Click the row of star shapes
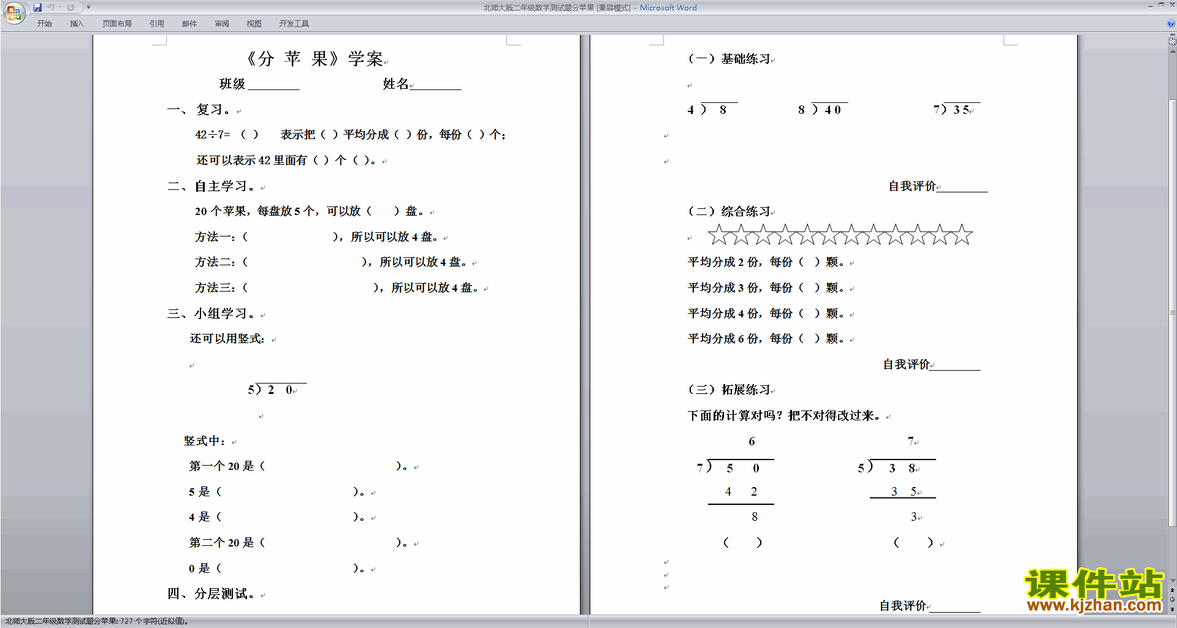This screenshot has height=628, width=1177. click(x=840, y=235)
